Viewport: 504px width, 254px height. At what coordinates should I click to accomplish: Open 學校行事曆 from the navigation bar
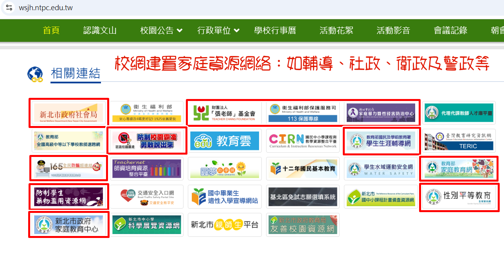pyautogui.click(x=275, y=31)
